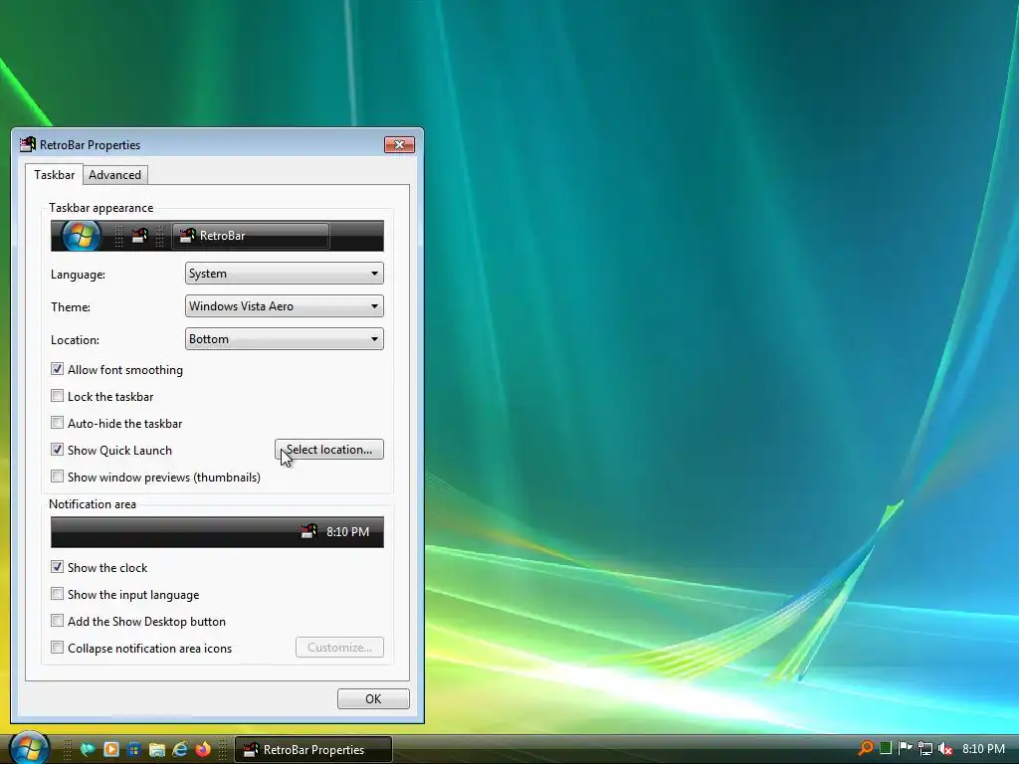The image size is (1019, 764).
Task: Click the muted volume speaker tray icon
Action: [945, 748]
